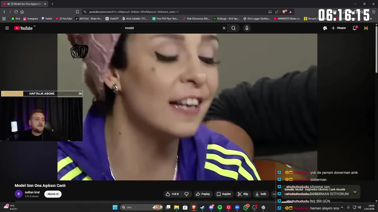This screenshot has width=378, height=212.
Task: Open Discord from the taskbar
Action: pyautogui.click(x=211, y=207)
